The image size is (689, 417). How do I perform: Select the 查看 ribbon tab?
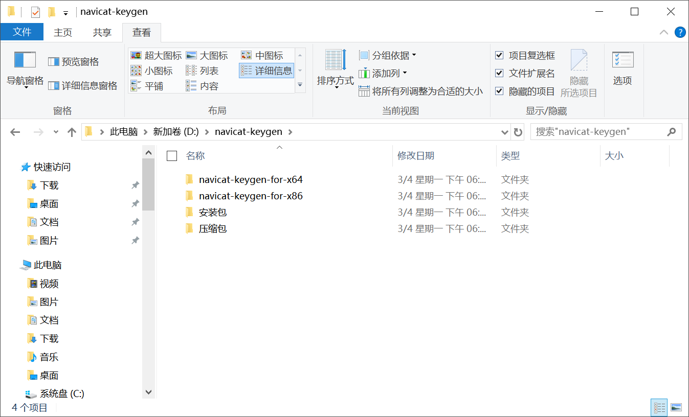(x=142, y=32)
